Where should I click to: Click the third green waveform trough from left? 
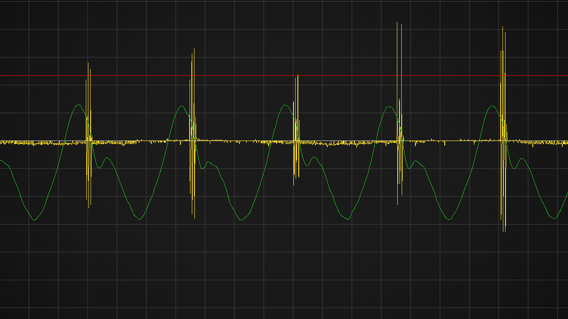point(241,220)
